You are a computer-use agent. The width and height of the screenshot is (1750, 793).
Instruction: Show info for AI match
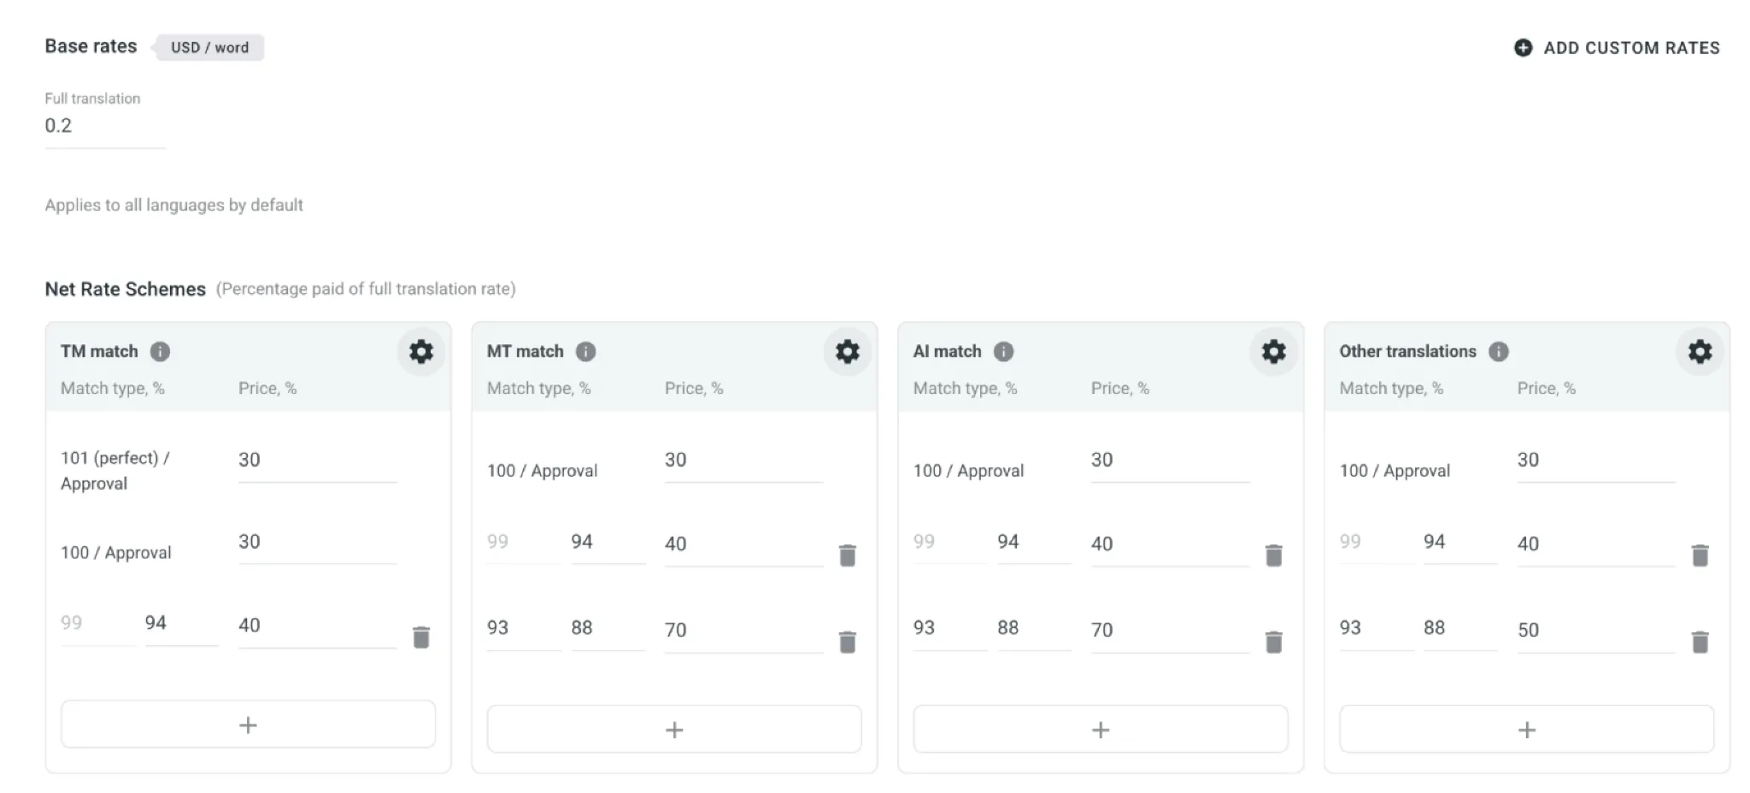tap(1004, 351)
